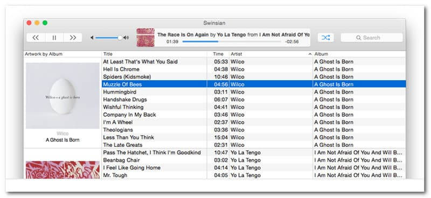Select track I'm A Wheel
Viewport: 431px width, 198px height.
(253, 122)
